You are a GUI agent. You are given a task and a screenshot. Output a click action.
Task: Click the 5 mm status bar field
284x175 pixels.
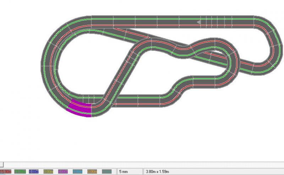coord(130,171)
